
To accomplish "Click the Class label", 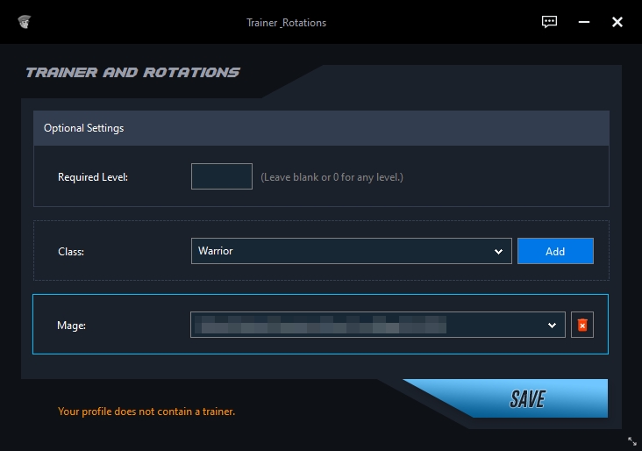I will 71,252.
